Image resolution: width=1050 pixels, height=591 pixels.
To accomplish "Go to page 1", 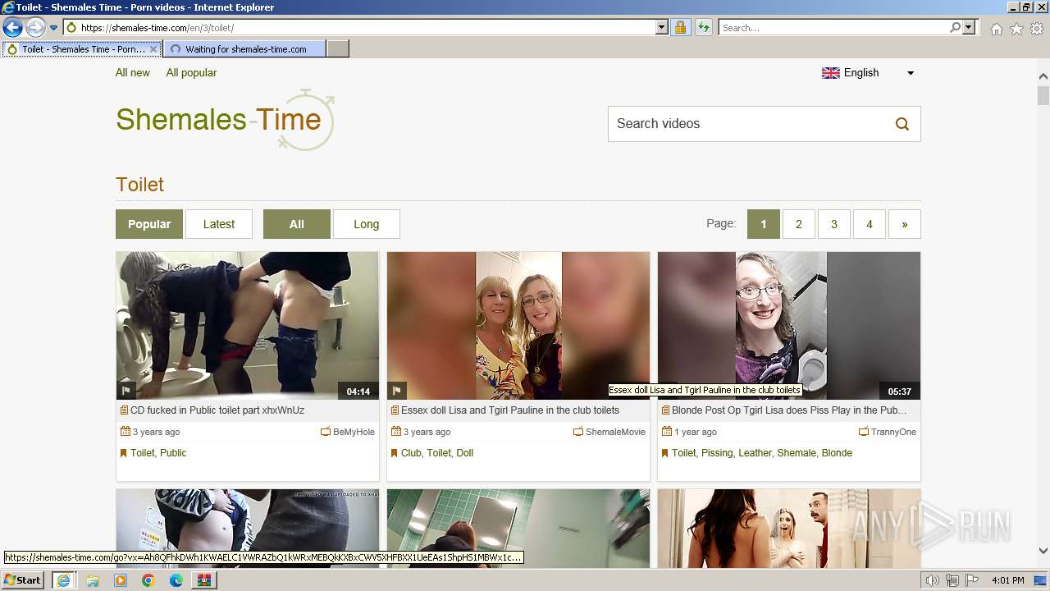I will (x=764, y=224).
